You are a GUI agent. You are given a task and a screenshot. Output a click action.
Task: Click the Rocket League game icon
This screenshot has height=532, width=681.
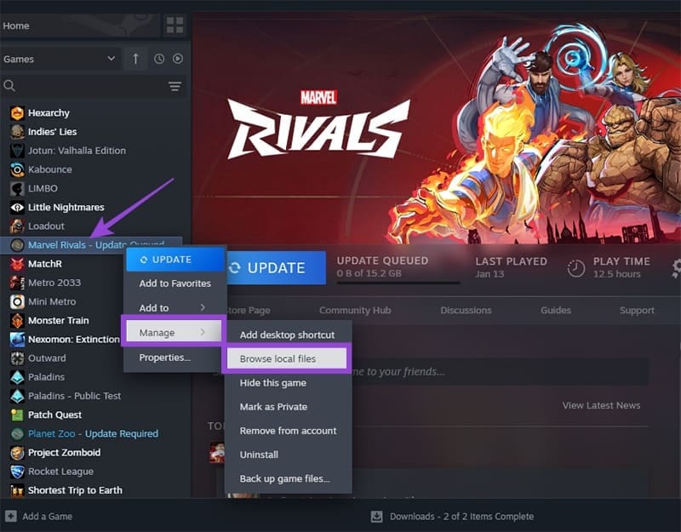click(x=17, y=472)
